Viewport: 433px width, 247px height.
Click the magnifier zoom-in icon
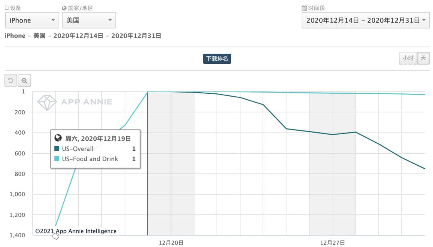(24, 81)
